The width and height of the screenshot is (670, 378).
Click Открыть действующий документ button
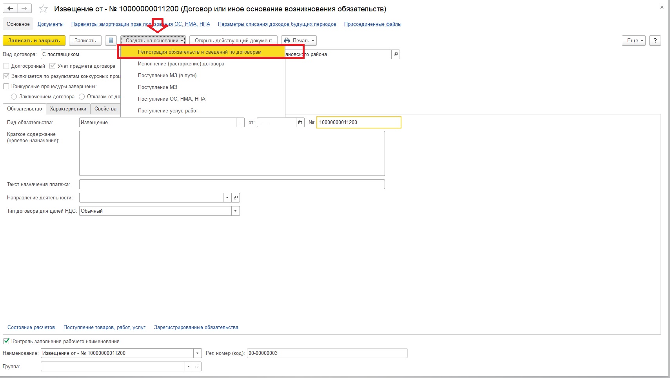click(233, 40)
